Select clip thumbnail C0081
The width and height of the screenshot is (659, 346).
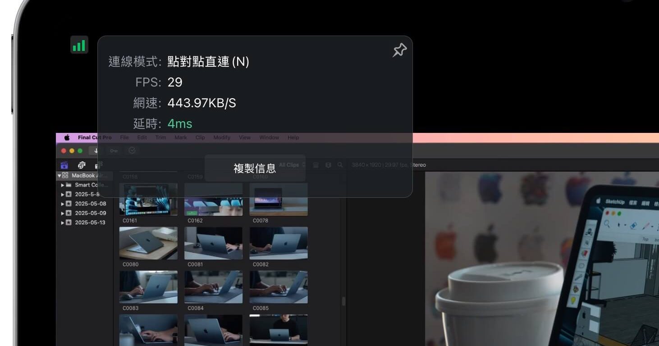(213, 243)
